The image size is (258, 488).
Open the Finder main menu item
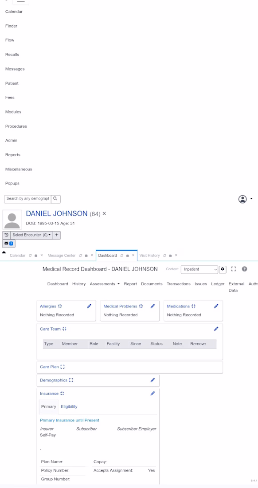coord(11,26)
